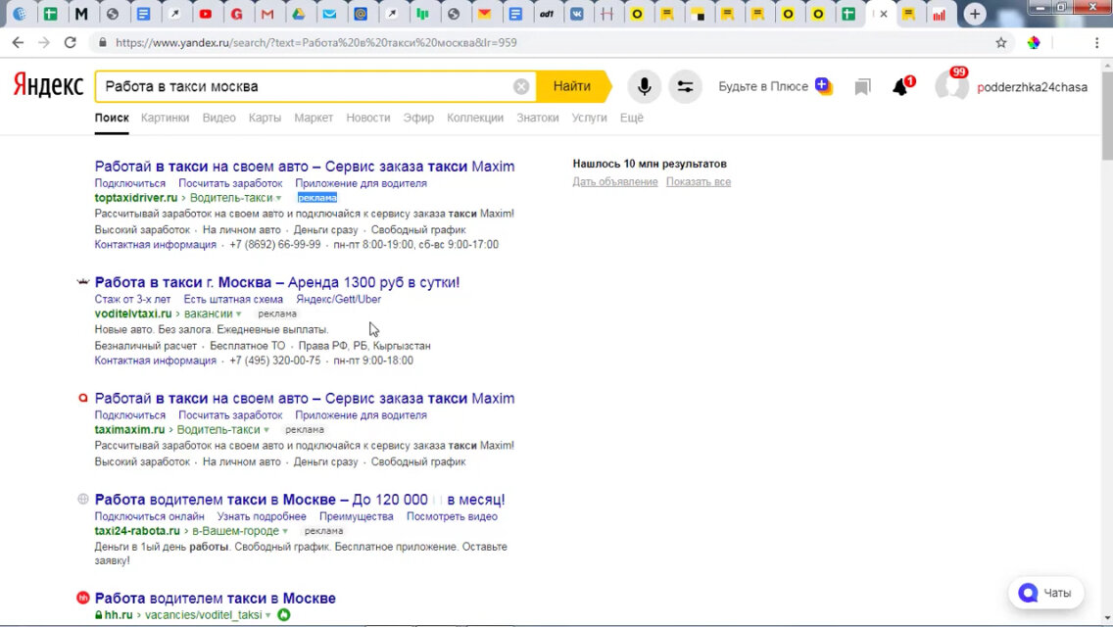Expand dropdown arrow next to toptaxidriver.ru Водитель-такси
The width and height of the screenshot is (1113, 627).
pyautogui.click(x=279, y=198)
